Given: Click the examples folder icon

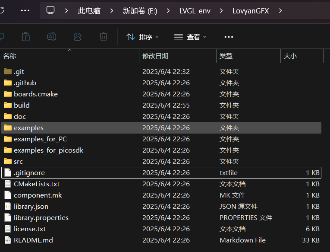Looking at the screenshot, I should [x=8, y=128].
